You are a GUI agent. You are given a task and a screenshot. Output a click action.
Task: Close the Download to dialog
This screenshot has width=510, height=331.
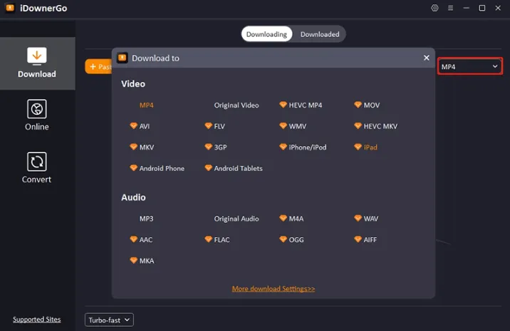pos(427,58)
